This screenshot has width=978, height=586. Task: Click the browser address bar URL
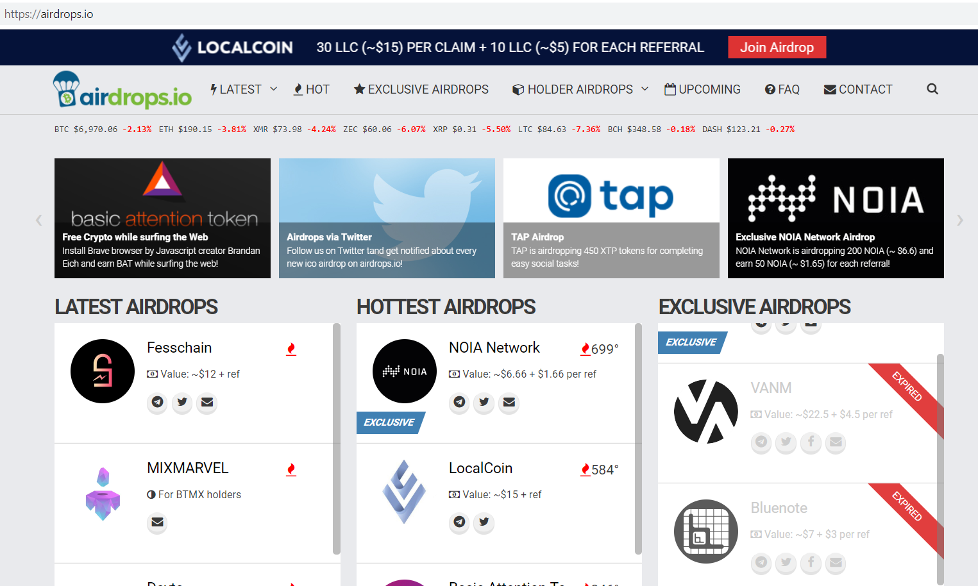49,14
